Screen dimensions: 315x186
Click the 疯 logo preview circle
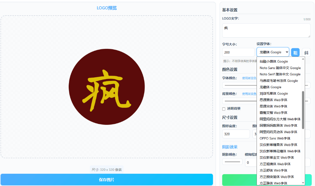click(x=107, y=87)
